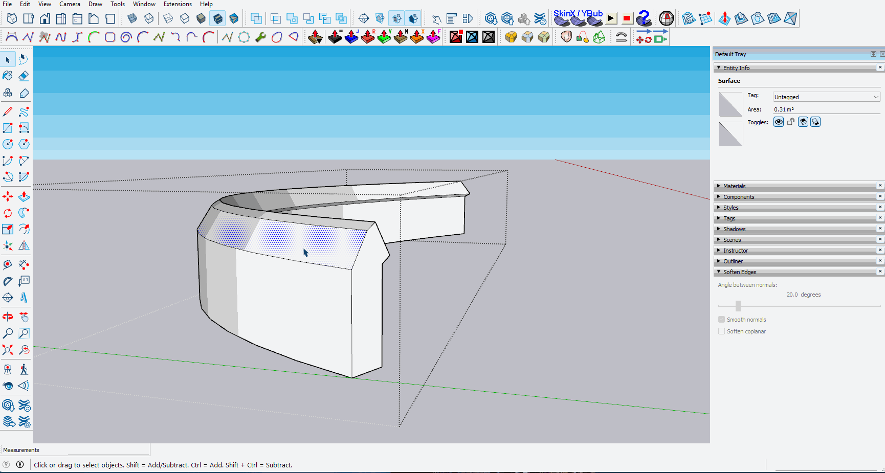Activate the Push/Pull tool
This screenshot has width=885, height=473.
point(24,197)
